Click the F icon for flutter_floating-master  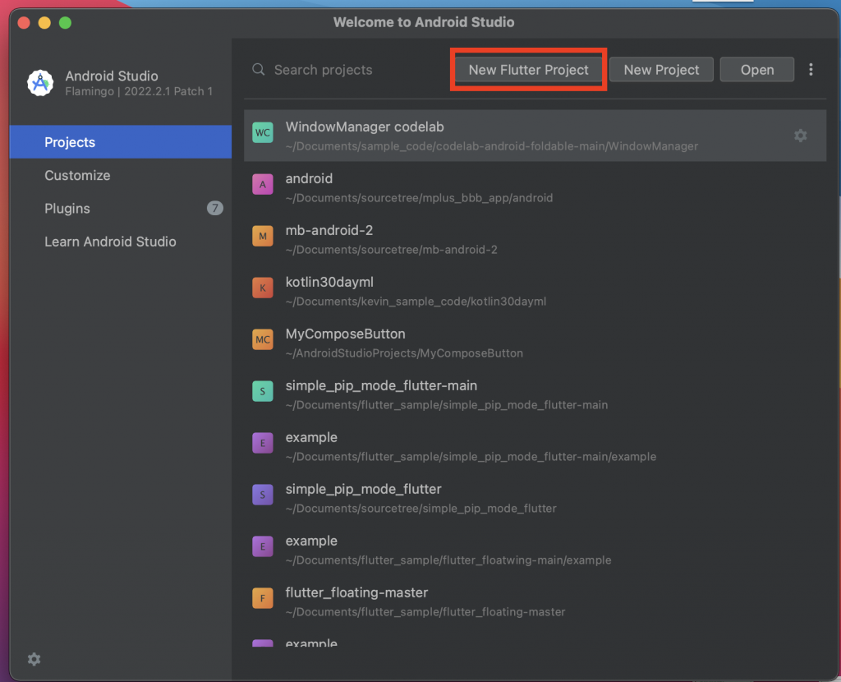click(263, 598)
